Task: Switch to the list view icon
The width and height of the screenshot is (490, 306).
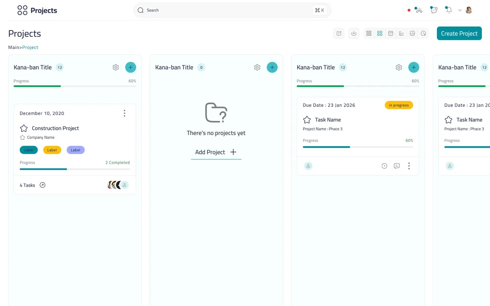Action: click(x=369, y=33)
